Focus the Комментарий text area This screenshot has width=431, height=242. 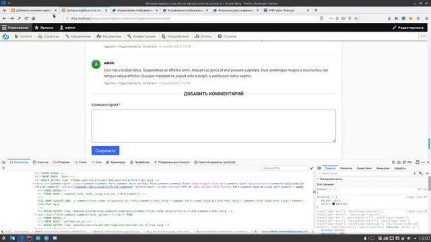213,126
